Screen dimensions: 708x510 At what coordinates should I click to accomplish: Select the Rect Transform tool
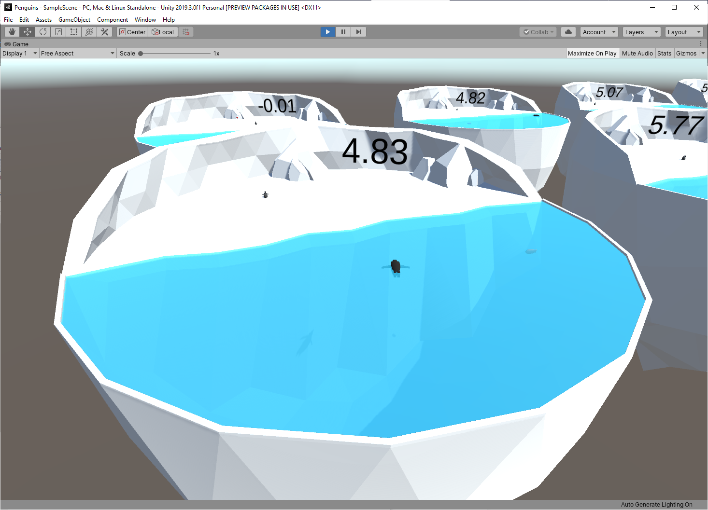click(73, 31)
